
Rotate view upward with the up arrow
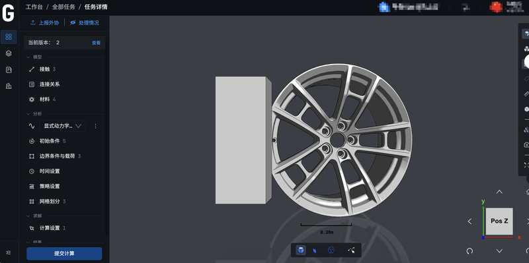(499, 192)
